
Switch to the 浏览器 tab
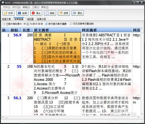(30, 19)
